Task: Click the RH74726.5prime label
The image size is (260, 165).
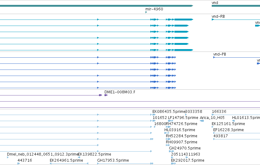Action: coord(181,124)
